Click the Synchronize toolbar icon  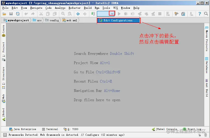[18, 14]
